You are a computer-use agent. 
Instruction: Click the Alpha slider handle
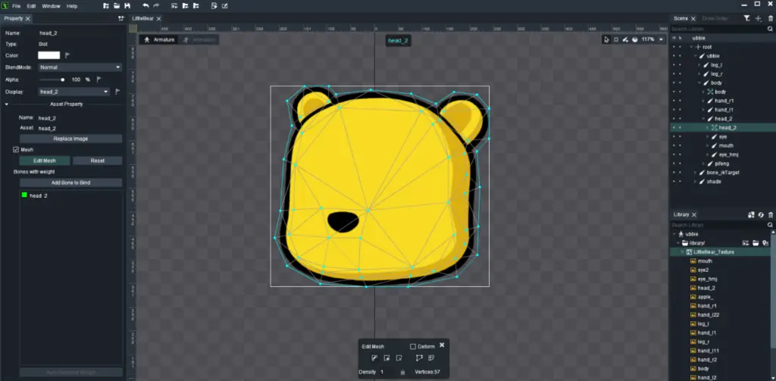tap(62, 80)
